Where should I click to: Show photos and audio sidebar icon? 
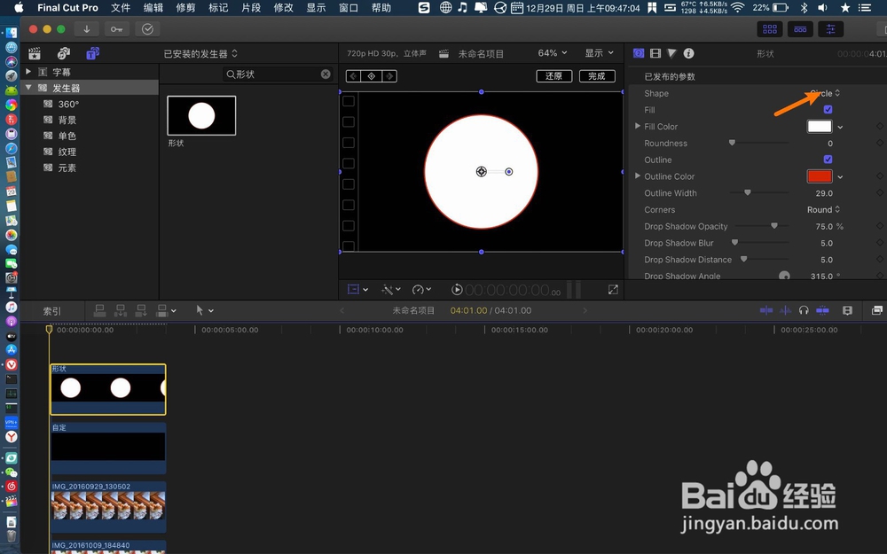pyautogui.click(x=64, y=53)
